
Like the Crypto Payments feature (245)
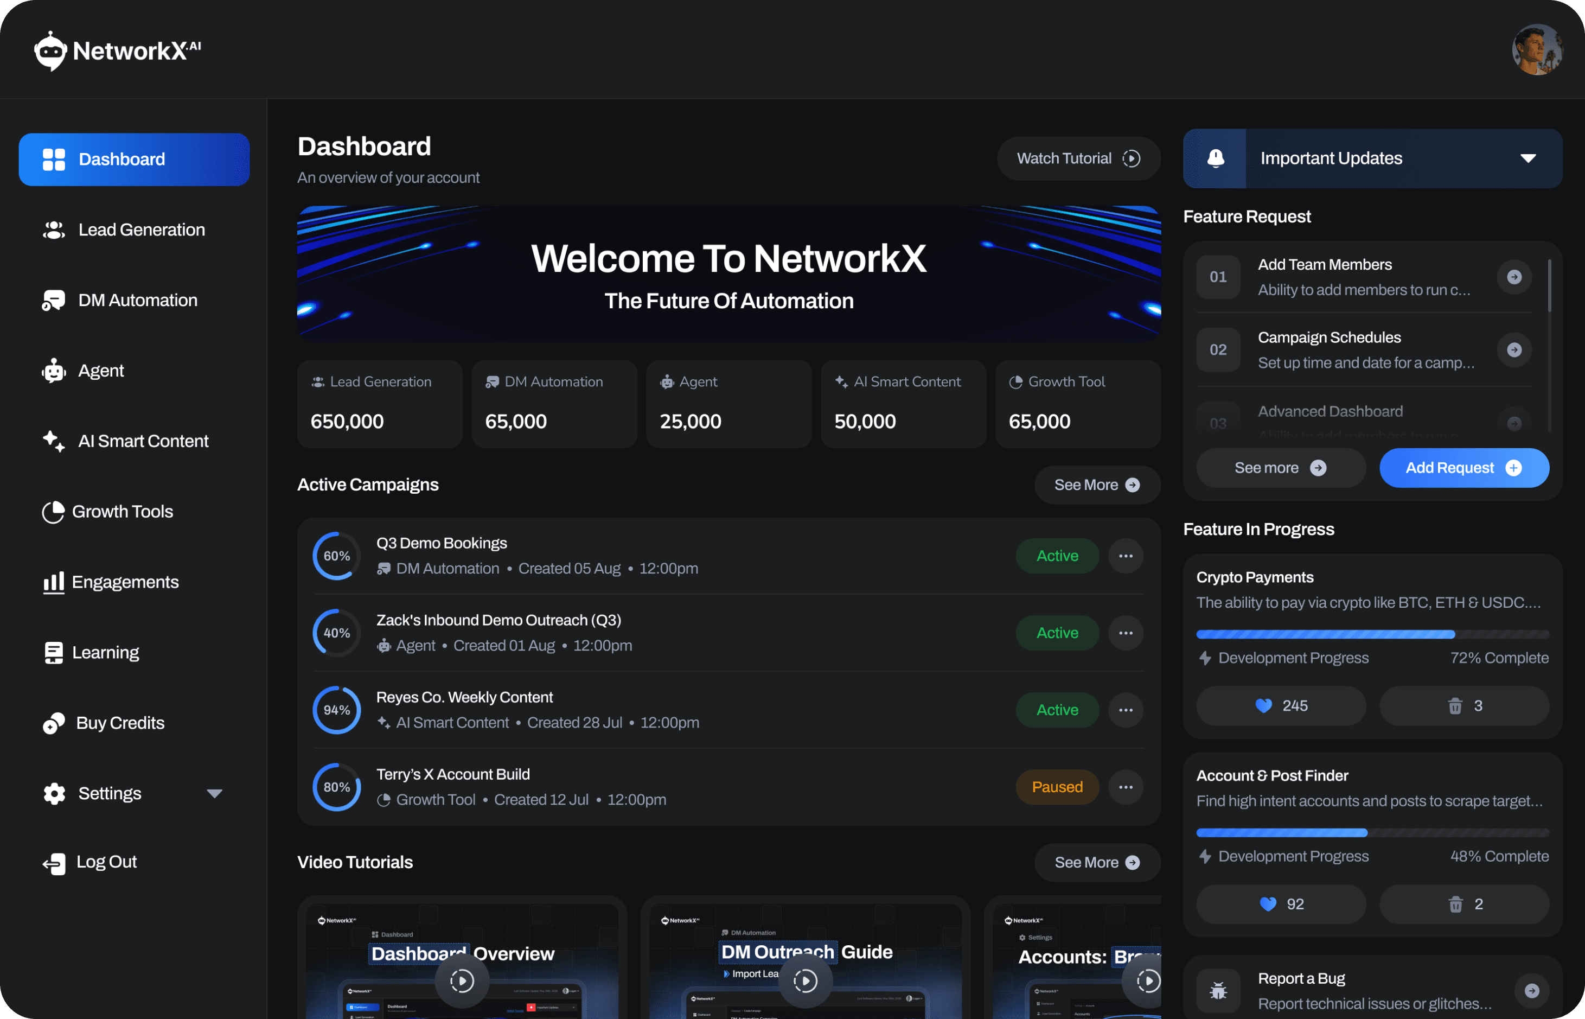point(1281,706)
